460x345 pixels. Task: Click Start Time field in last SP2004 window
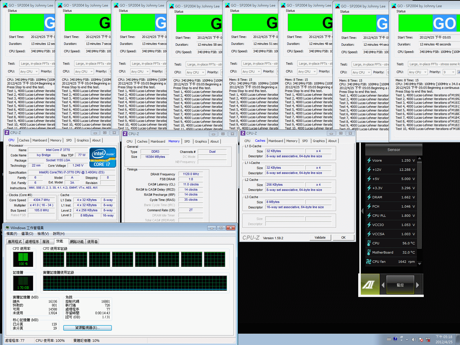439,37
